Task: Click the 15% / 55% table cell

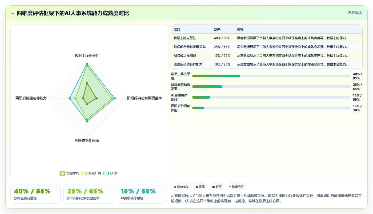Action: click(x=222, y=56)
